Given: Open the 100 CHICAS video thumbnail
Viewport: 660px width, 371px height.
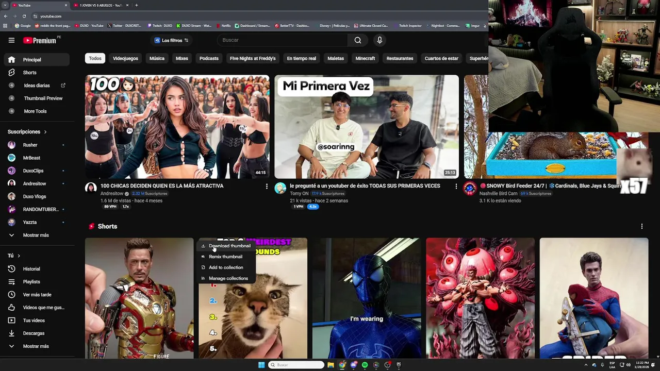Looking at the screenshot, I should tap(177, 127).
